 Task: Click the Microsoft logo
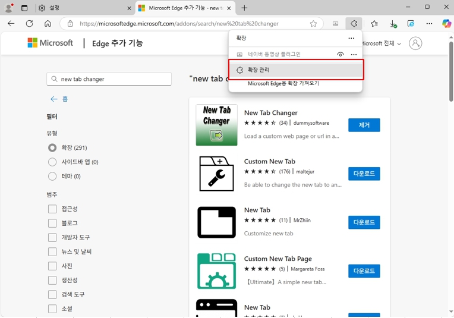(51, 43)
